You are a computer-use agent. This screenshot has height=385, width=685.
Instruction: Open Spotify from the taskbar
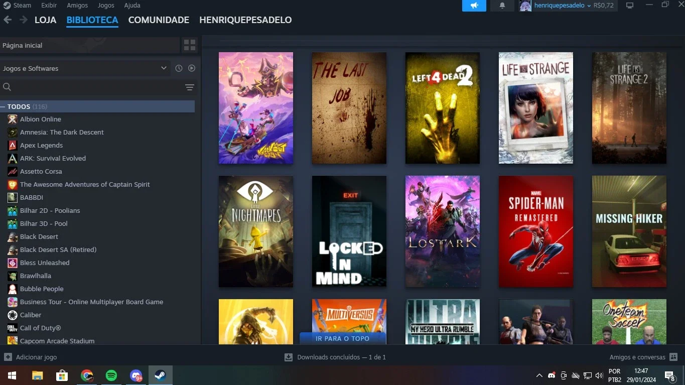[111, 375]
